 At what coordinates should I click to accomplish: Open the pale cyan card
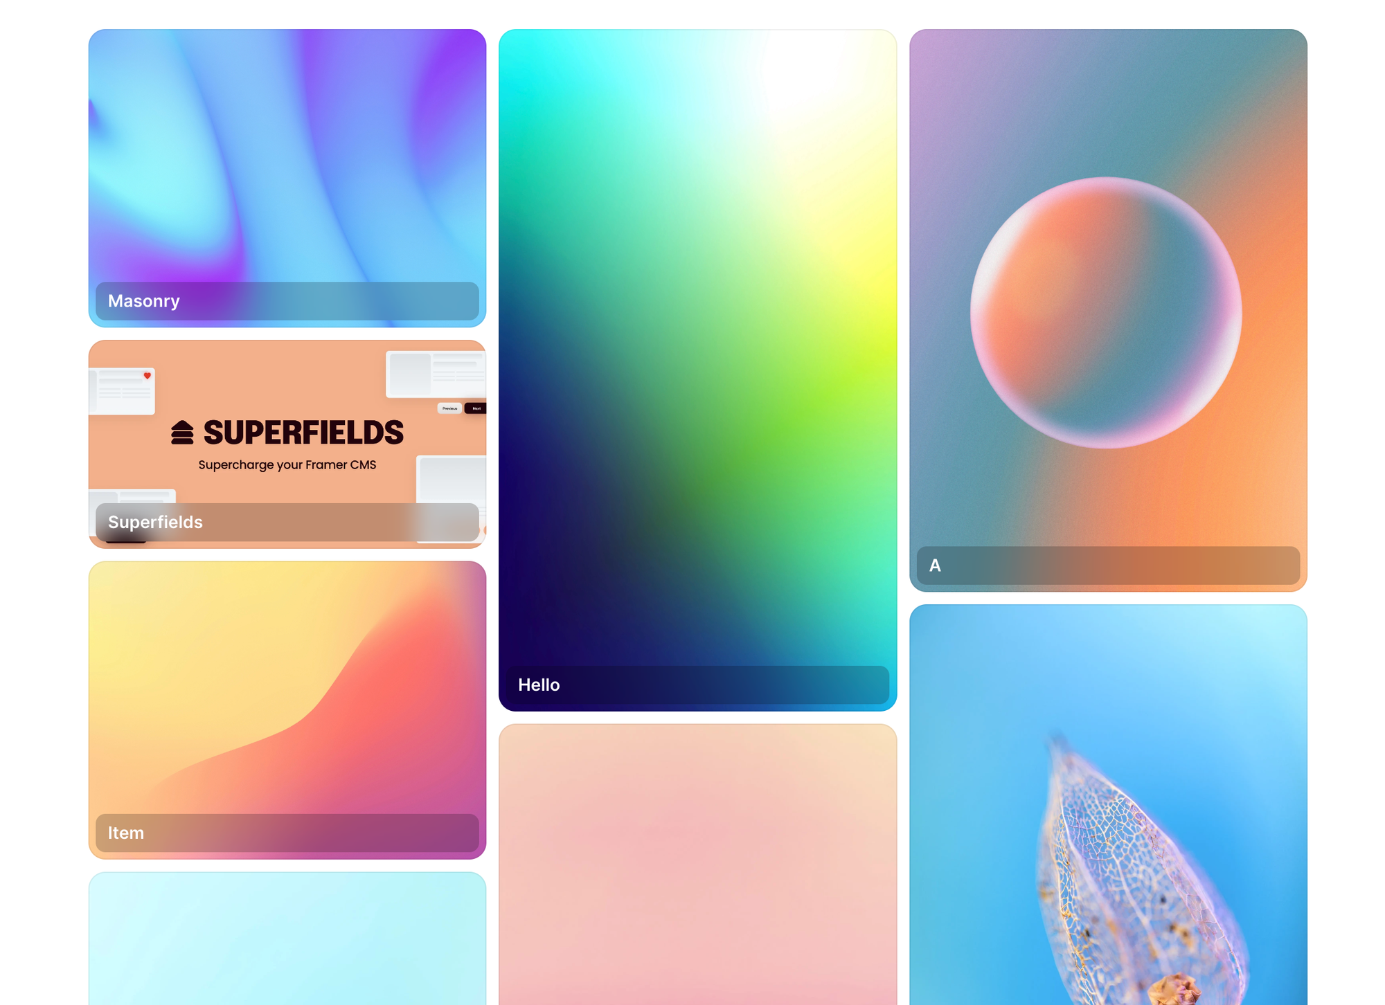[287, 939]
